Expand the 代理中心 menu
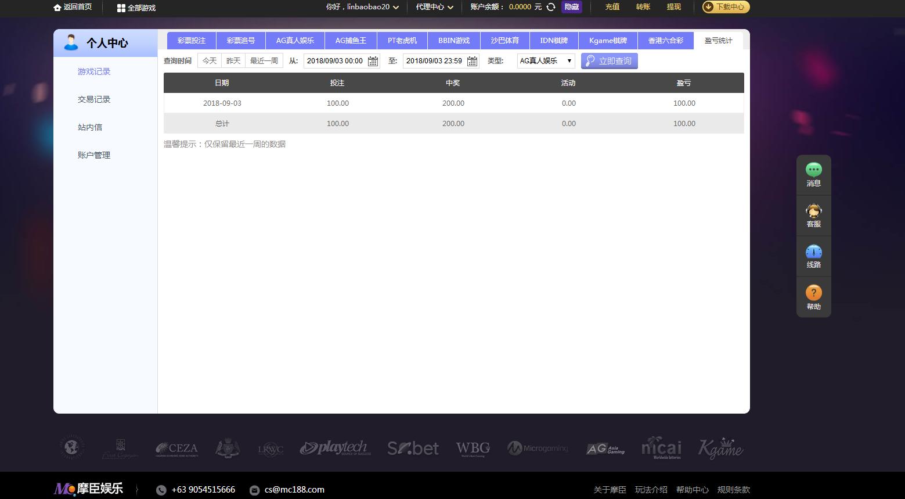The image size is (905, 499). (x=433, y=7)
